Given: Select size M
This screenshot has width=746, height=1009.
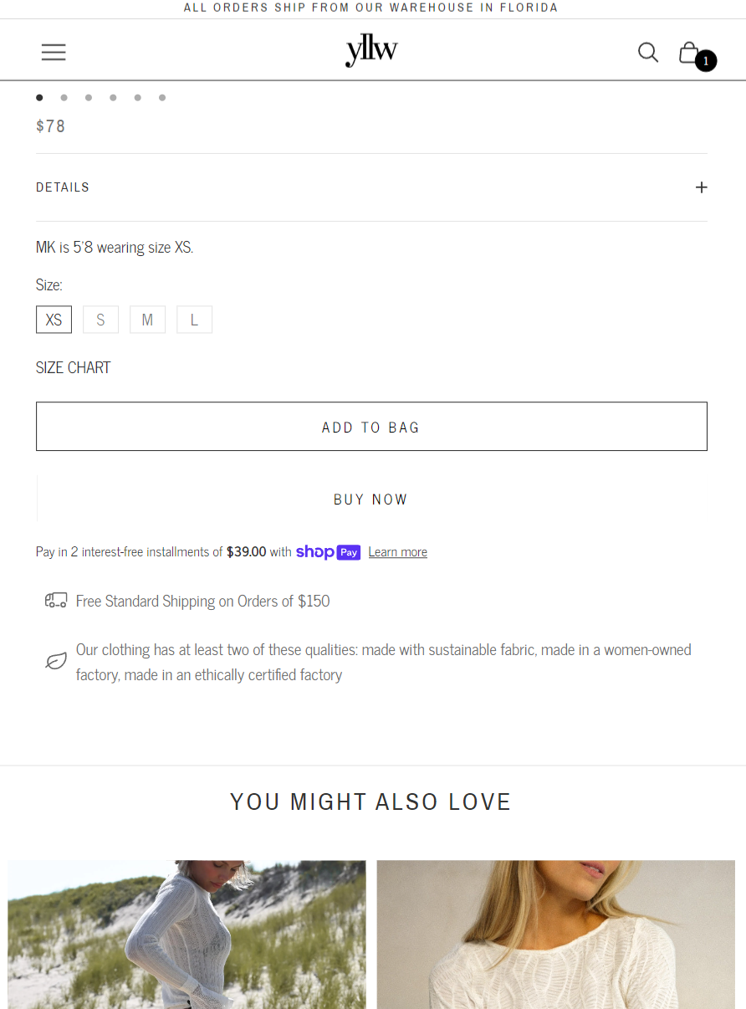Looking at the screenshot, I should 147,320.
